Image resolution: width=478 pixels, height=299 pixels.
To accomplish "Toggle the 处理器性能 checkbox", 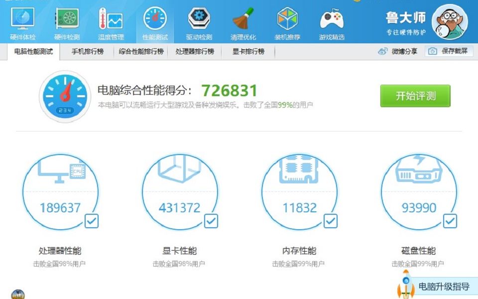I will tap(92, 221).
